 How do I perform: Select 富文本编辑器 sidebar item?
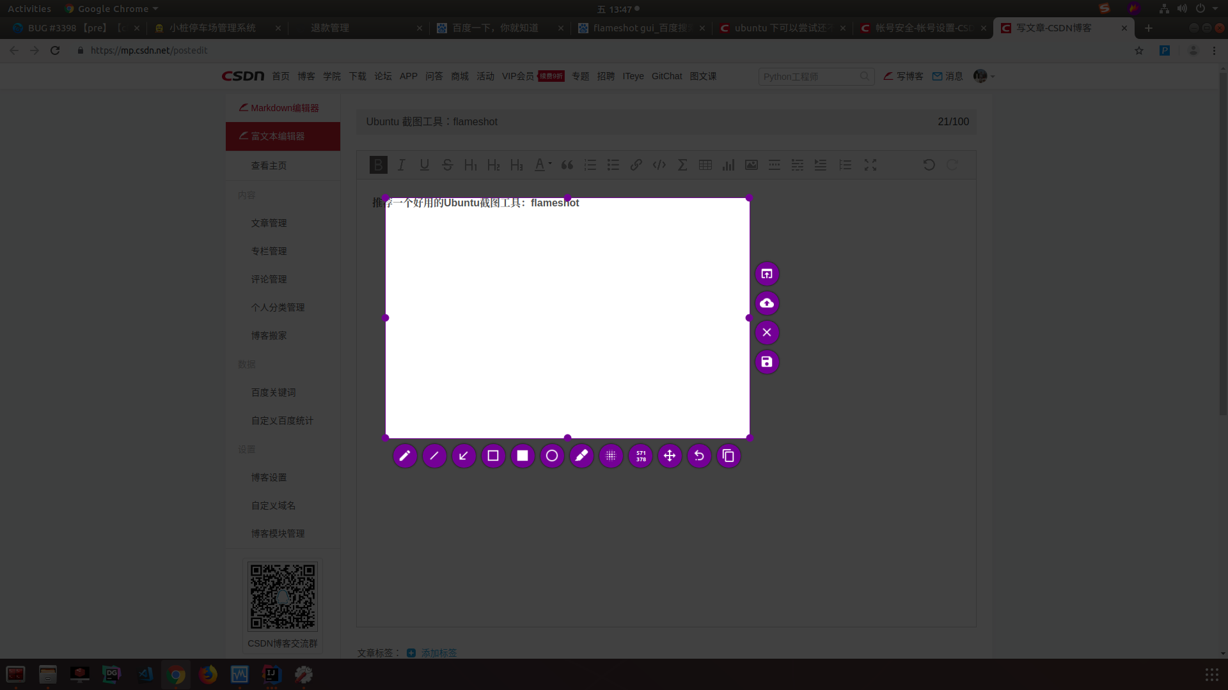(283, 136)
